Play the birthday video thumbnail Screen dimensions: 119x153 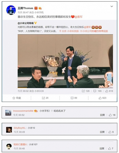tap(65, 61)
